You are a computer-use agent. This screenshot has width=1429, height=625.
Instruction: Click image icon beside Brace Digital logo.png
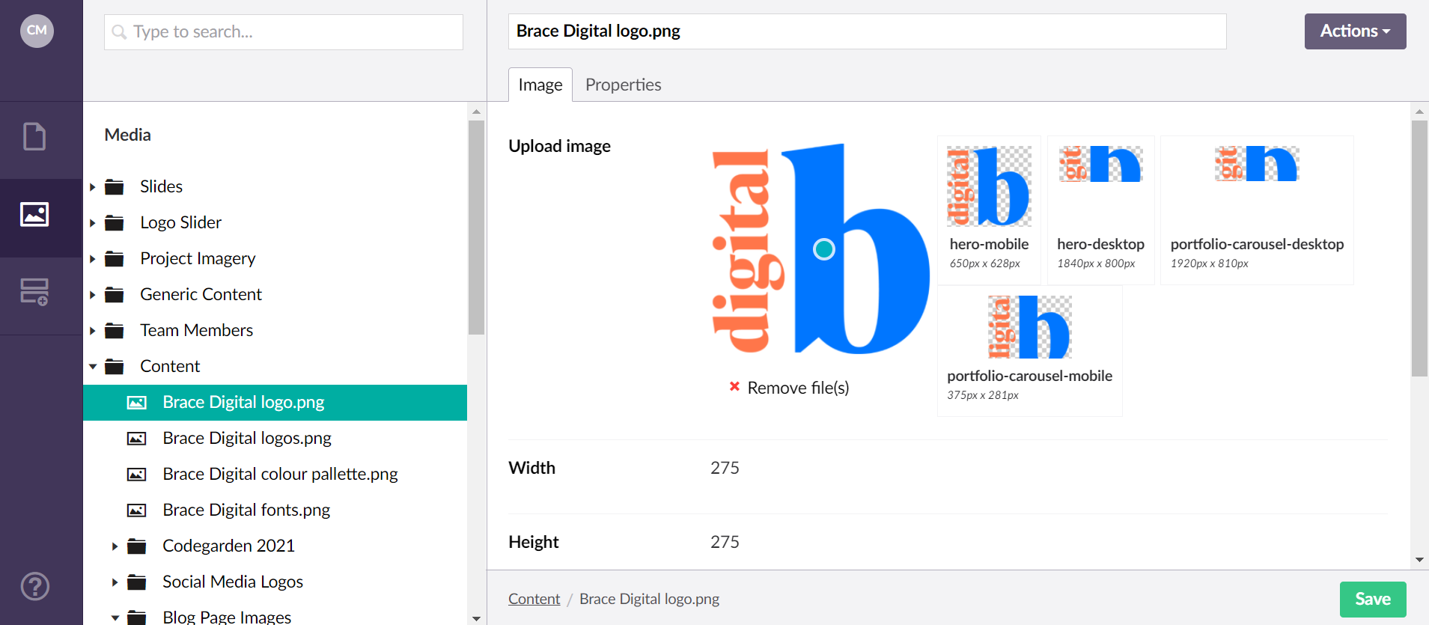tap(137, 403)
